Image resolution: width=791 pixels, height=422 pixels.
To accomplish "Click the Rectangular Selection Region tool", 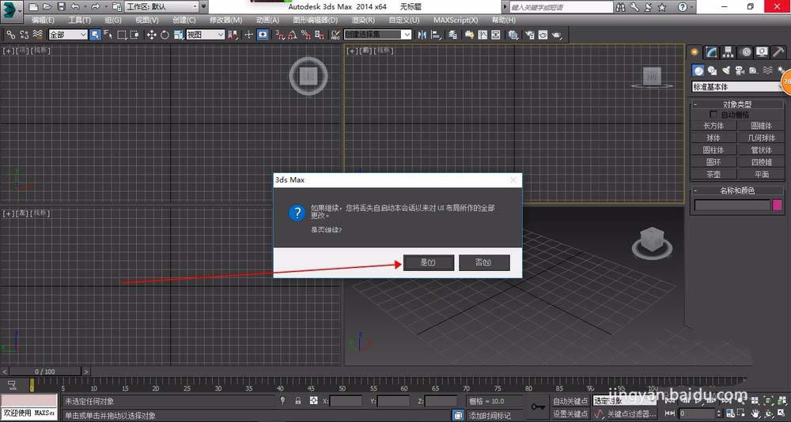I will tap(122, 35).
